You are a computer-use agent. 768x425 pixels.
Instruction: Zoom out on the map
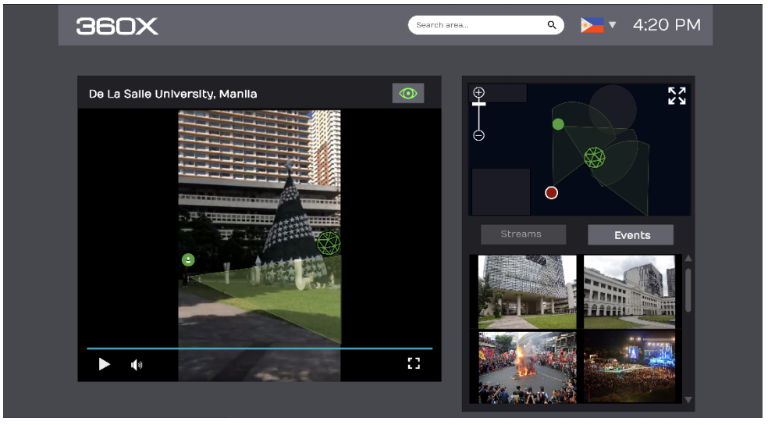(478, 135)
